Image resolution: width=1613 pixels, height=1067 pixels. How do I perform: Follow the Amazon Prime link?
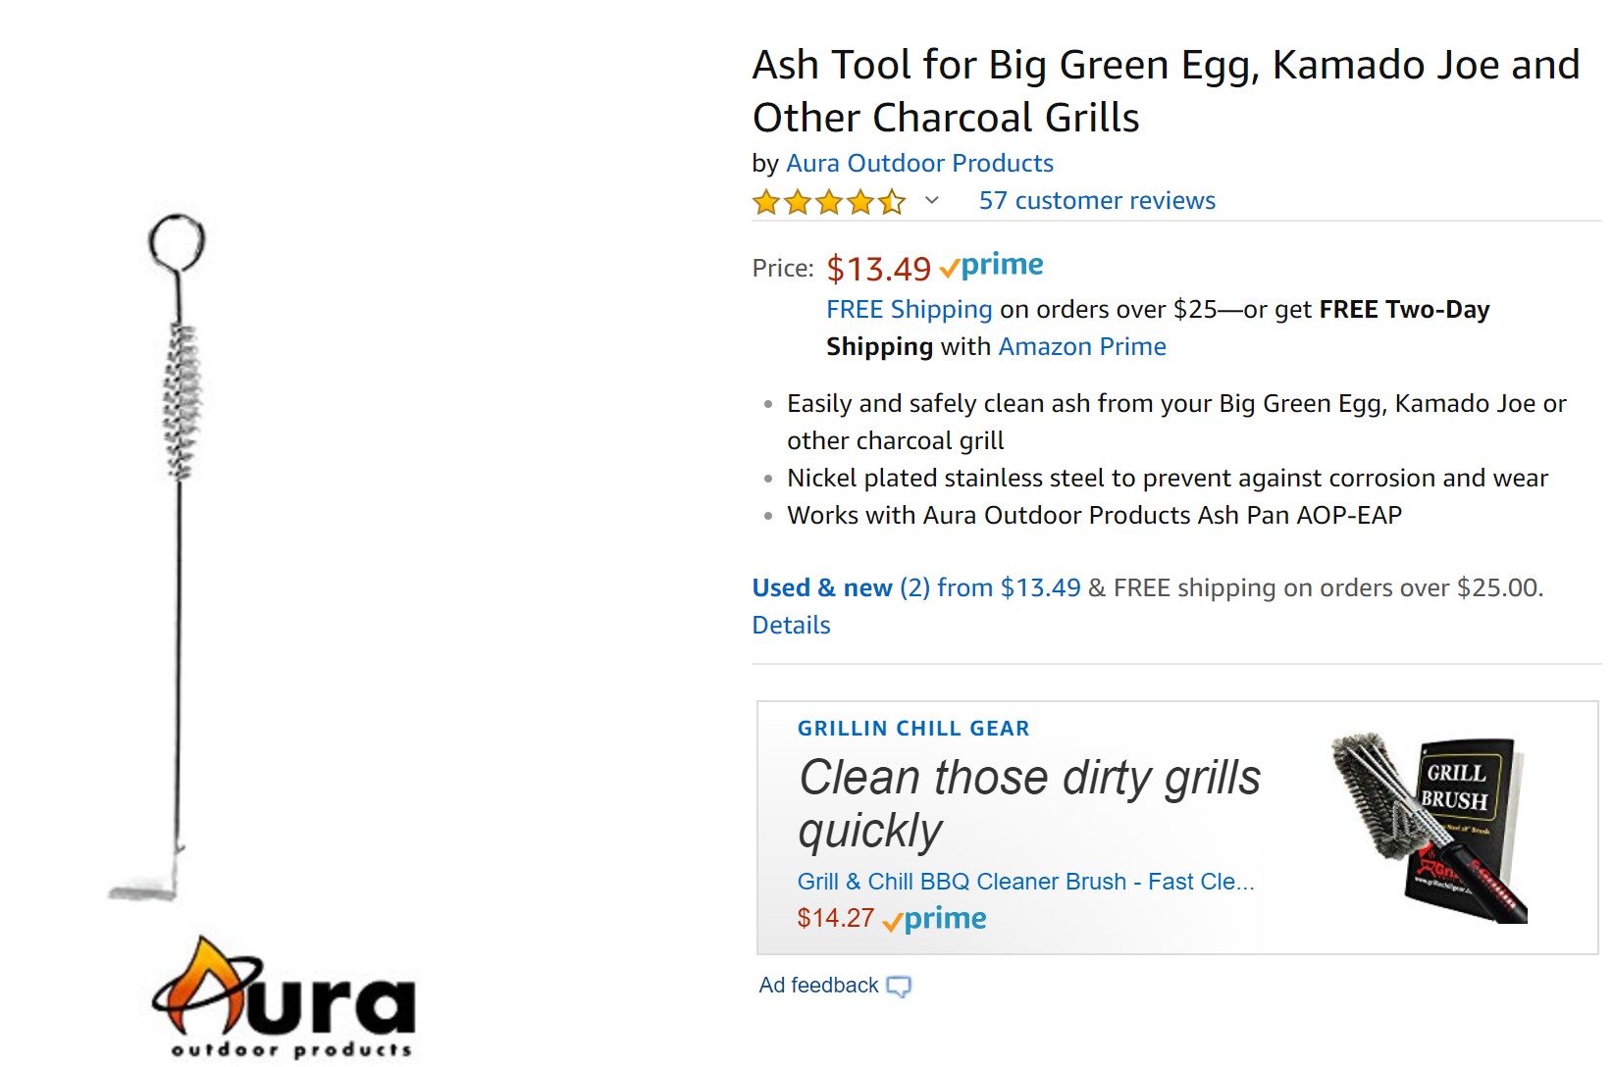click(x=1081, y=347)
